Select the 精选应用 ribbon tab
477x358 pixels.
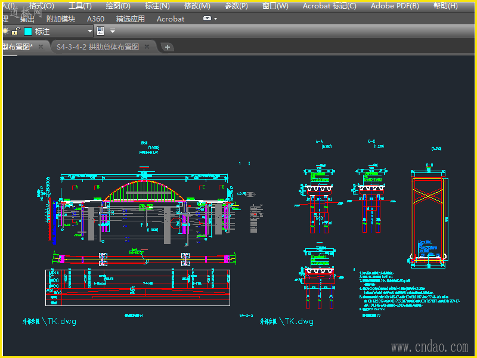pyautogui.click(x=130, y=18)
